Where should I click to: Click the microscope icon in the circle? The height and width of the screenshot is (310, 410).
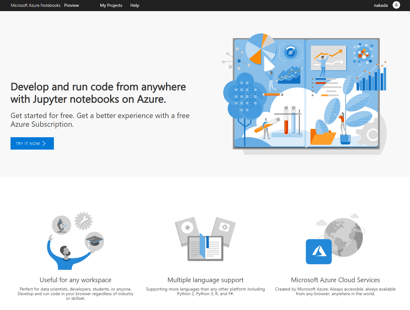click(62, 225)
